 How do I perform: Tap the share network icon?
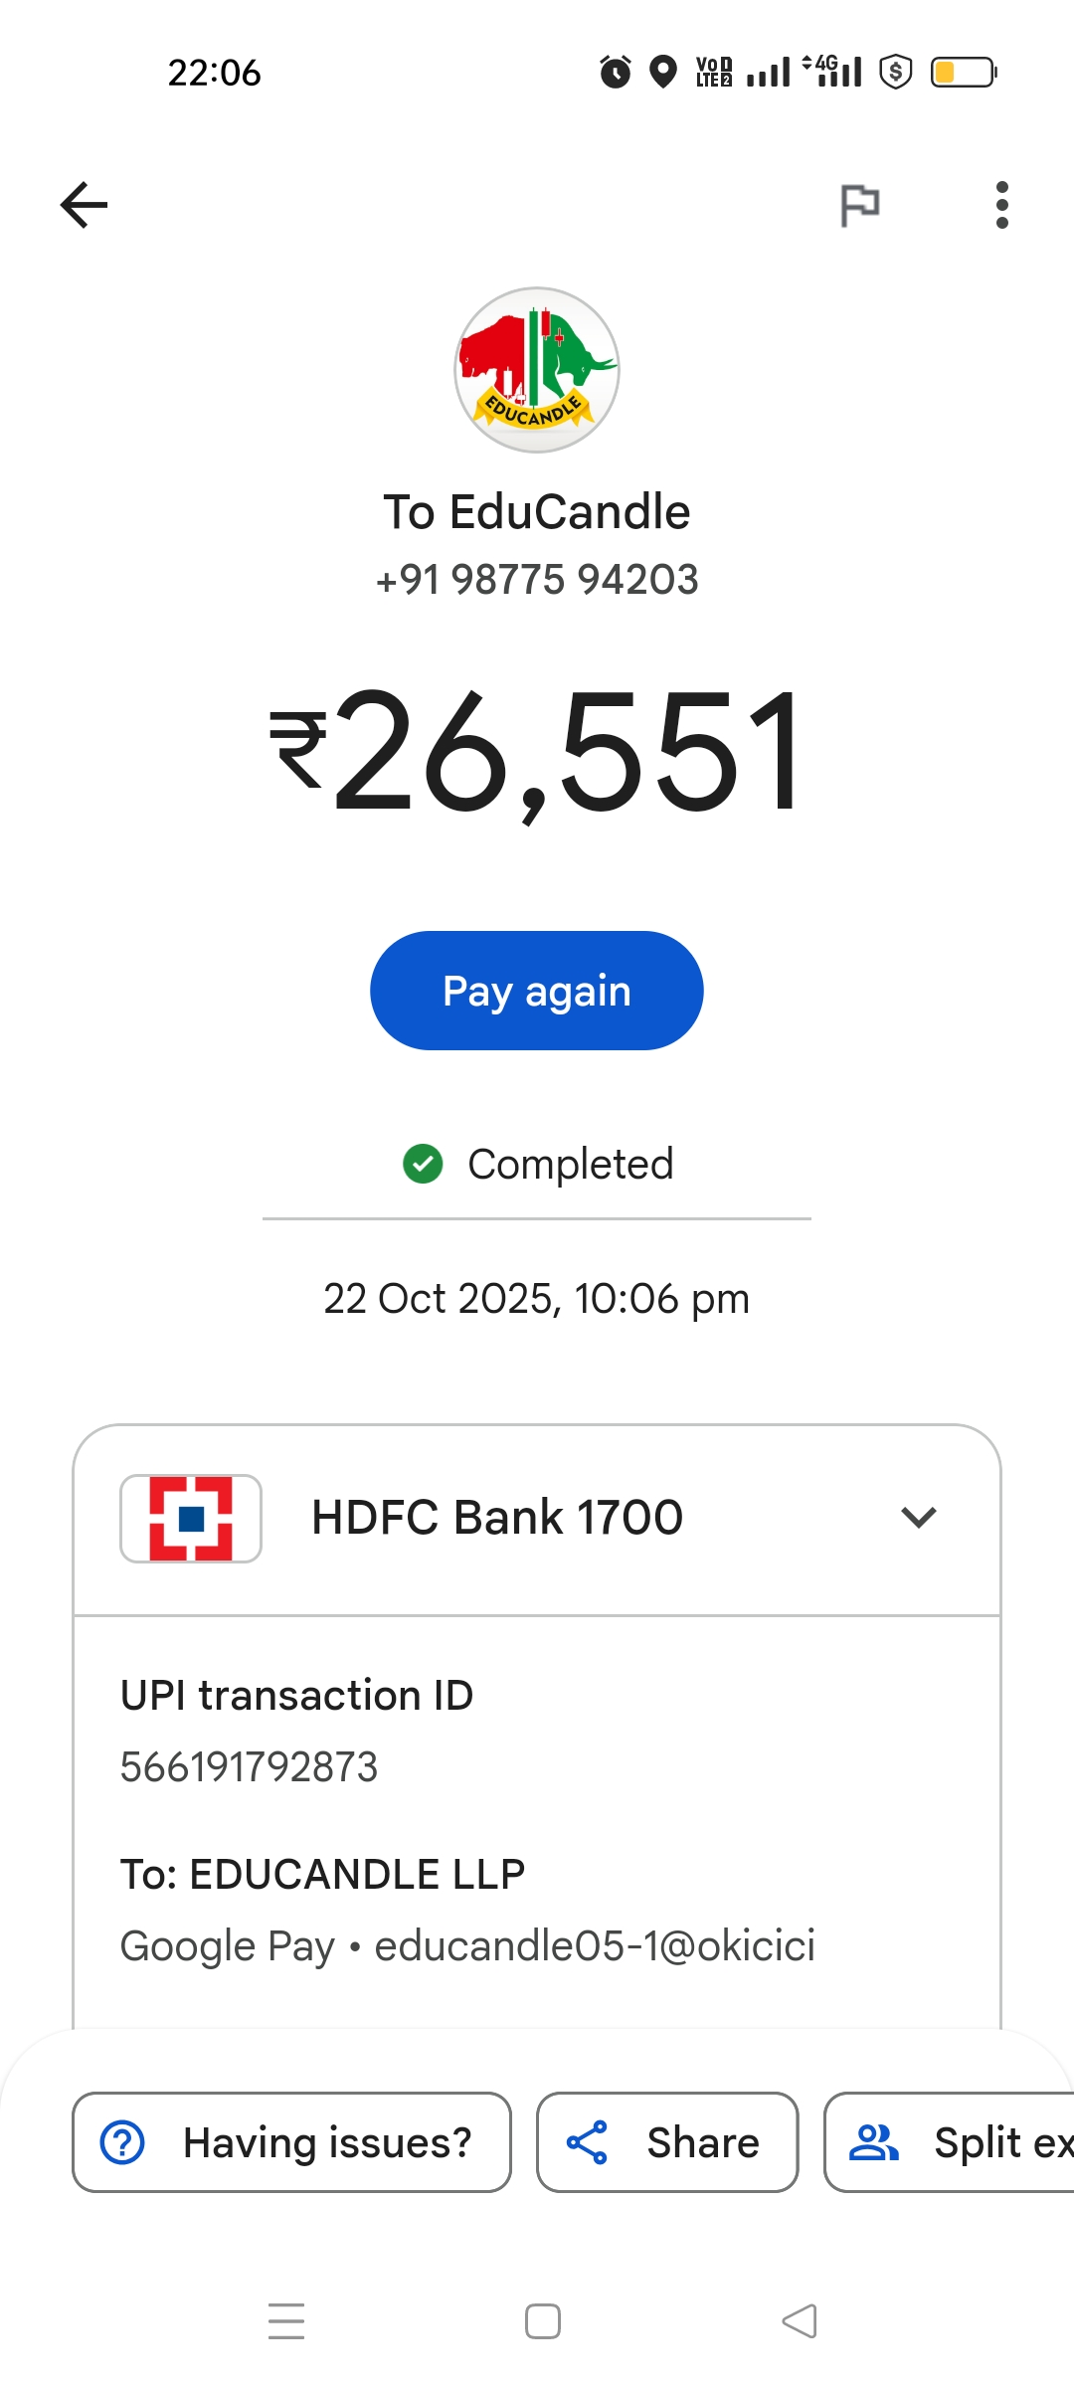(x=587, y=2142)
